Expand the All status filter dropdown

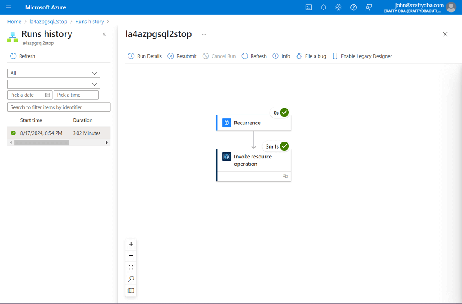pos(54,73)
